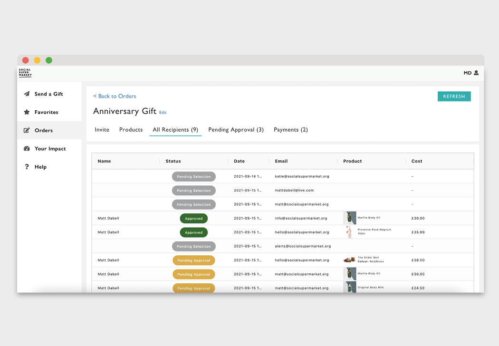499x346 pixels.
Task: Click the Marilla Body Oil product thumbnail
Action: pos(350,218)
